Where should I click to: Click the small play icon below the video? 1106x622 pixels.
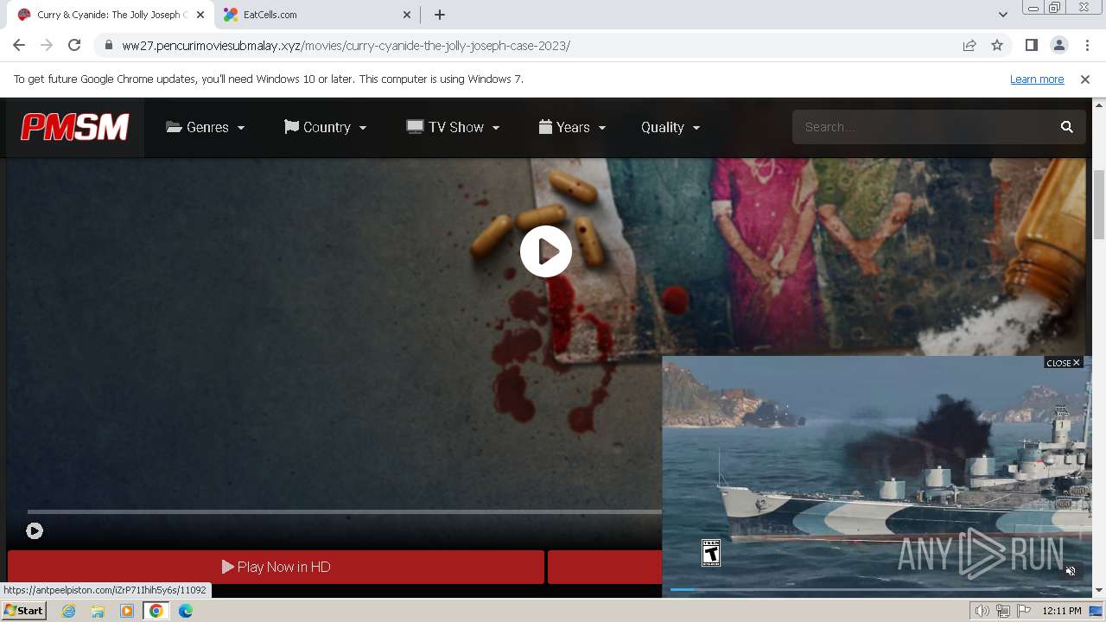(x=35, y=531)
